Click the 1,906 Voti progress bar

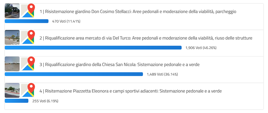coord(93,48)
